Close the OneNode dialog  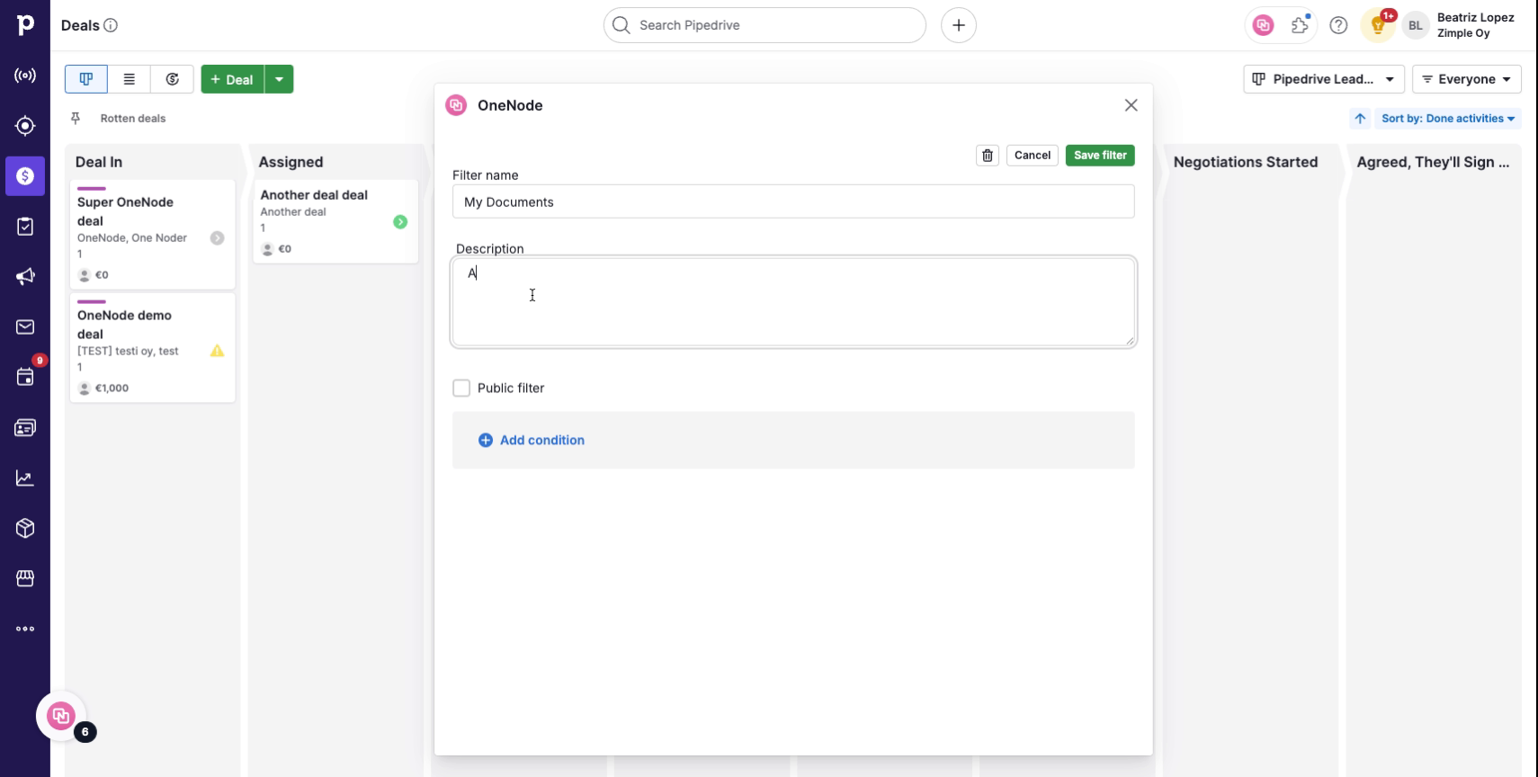pyautogui.click(x=1131, y=105)
